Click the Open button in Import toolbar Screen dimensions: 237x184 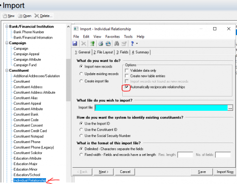click(25, 16)
